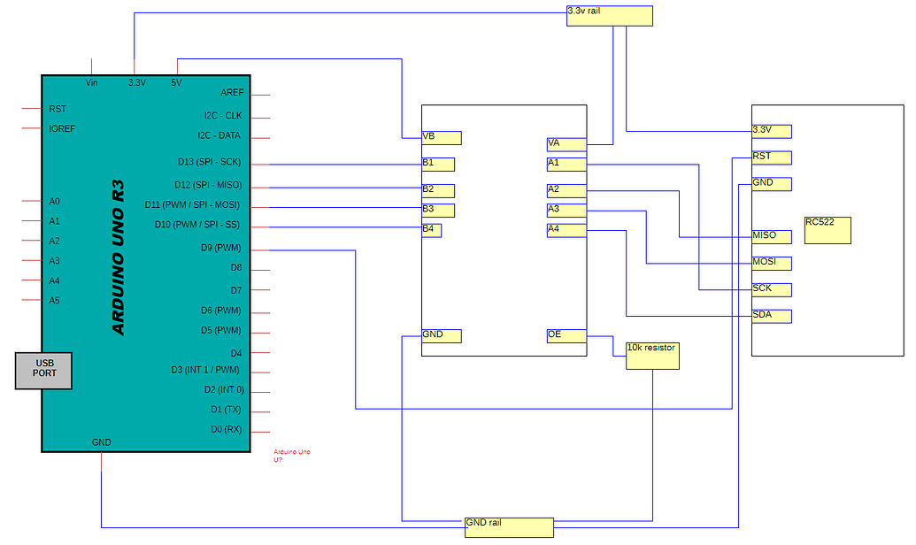Viewport: 916px width, 545px height.
Task: Select the SDA pin of the RC522
Action: (770, 315)
